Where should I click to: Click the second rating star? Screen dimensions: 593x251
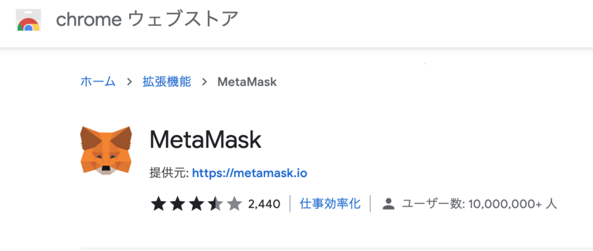177,204
